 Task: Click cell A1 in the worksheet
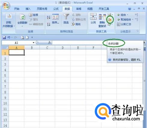[17, 52]
